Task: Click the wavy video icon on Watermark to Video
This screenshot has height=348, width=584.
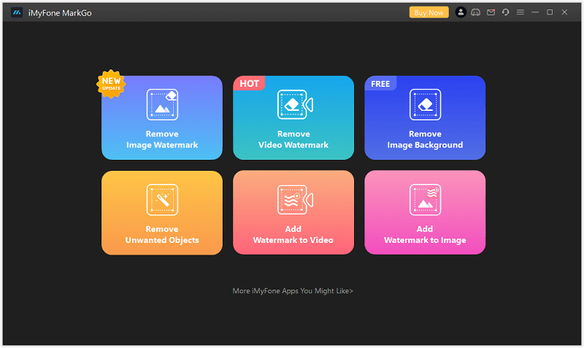Action: [295, 200]
